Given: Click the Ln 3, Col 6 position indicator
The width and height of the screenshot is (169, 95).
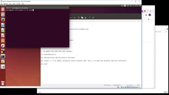Looking at the screenshot, I should [x=129, y=85].
